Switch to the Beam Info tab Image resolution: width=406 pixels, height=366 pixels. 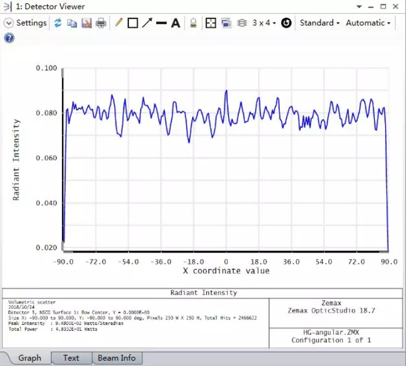[x=117, y=358]
